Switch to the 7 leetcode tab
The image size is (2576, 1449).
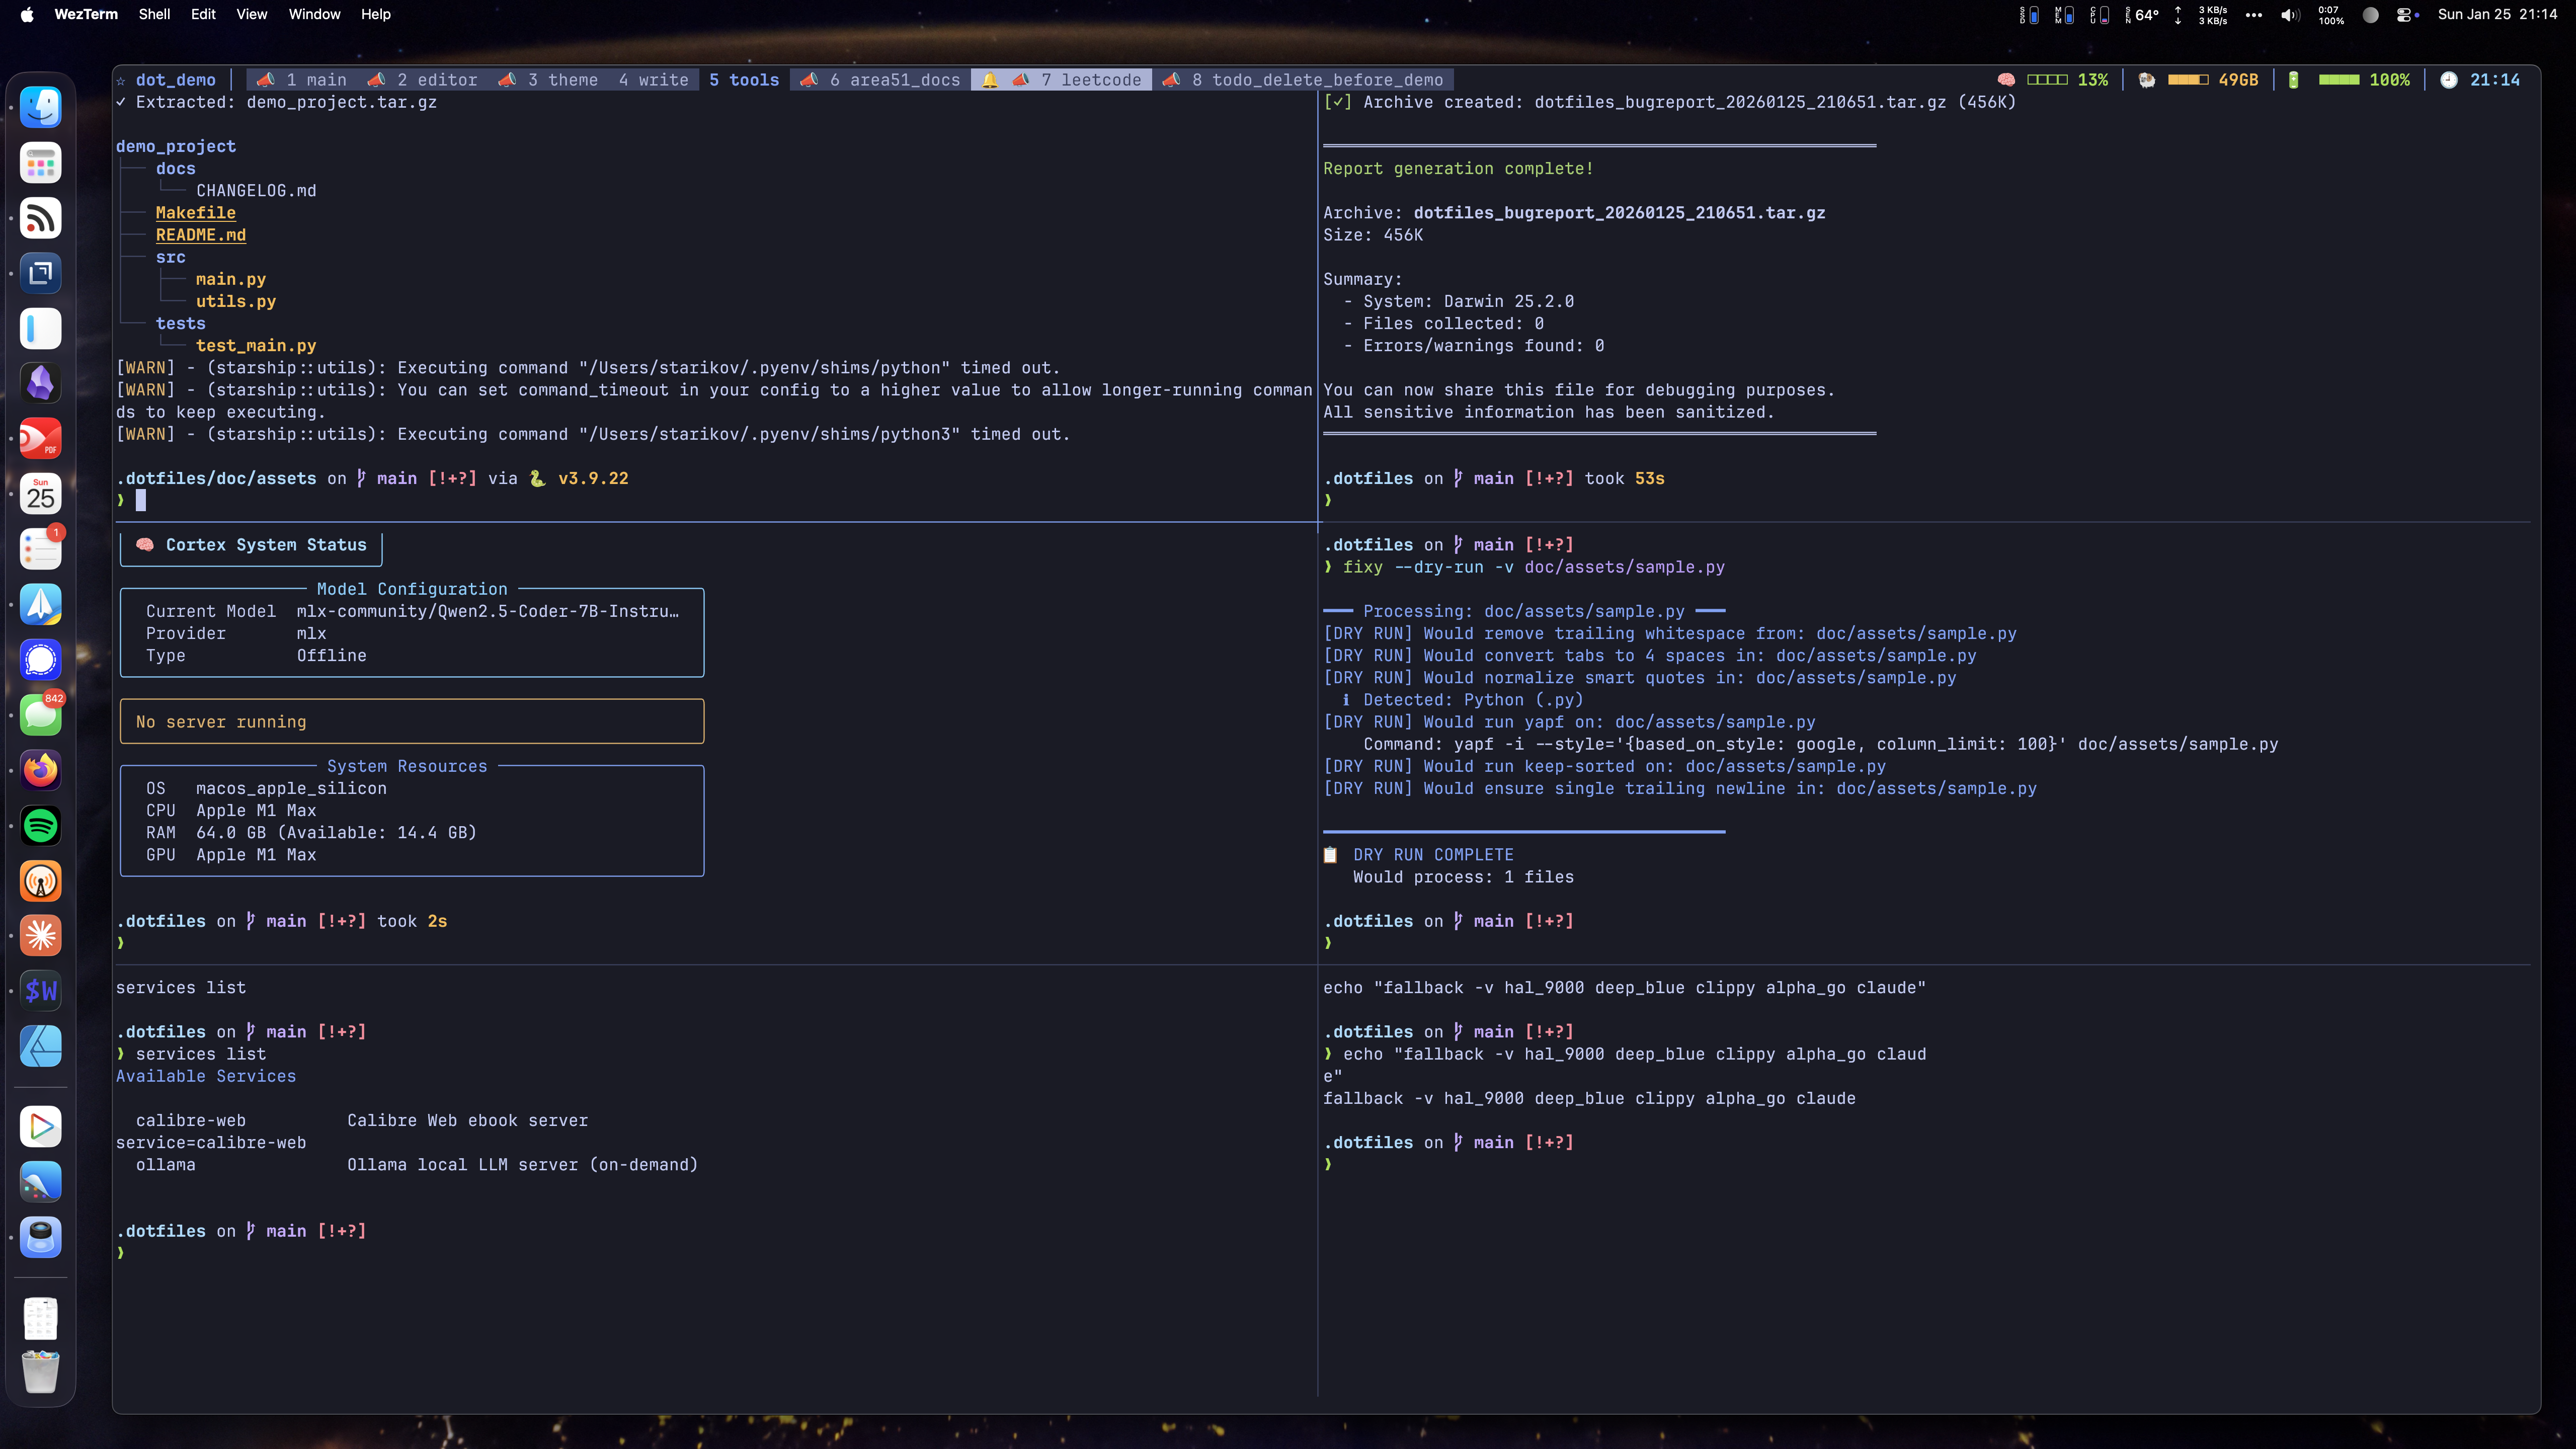(1062, 80)
